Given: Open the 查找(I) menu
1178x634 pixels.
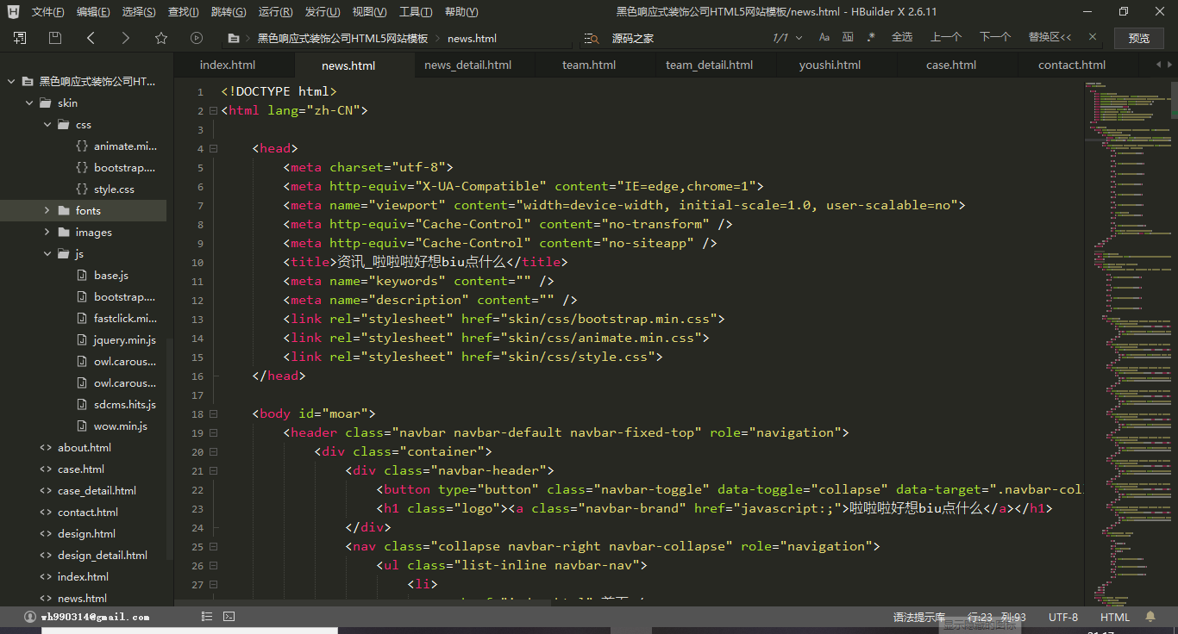Looking at the screenshot, I should pyautogui.click(x=184, y=12).
